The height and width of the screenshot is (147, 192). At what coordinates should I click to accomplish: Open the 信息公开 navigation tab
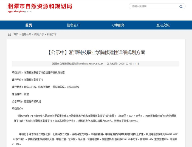73,25
